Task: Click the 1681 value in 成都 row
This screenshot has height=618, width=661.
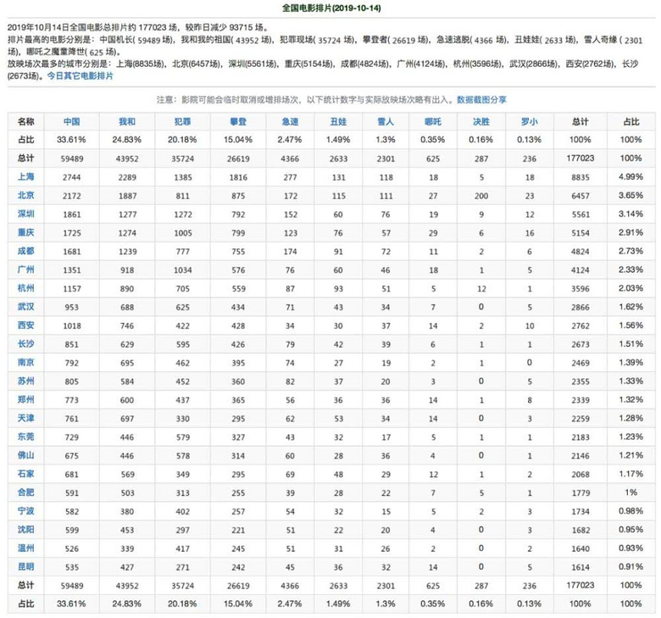Action: tap(72, 252)
